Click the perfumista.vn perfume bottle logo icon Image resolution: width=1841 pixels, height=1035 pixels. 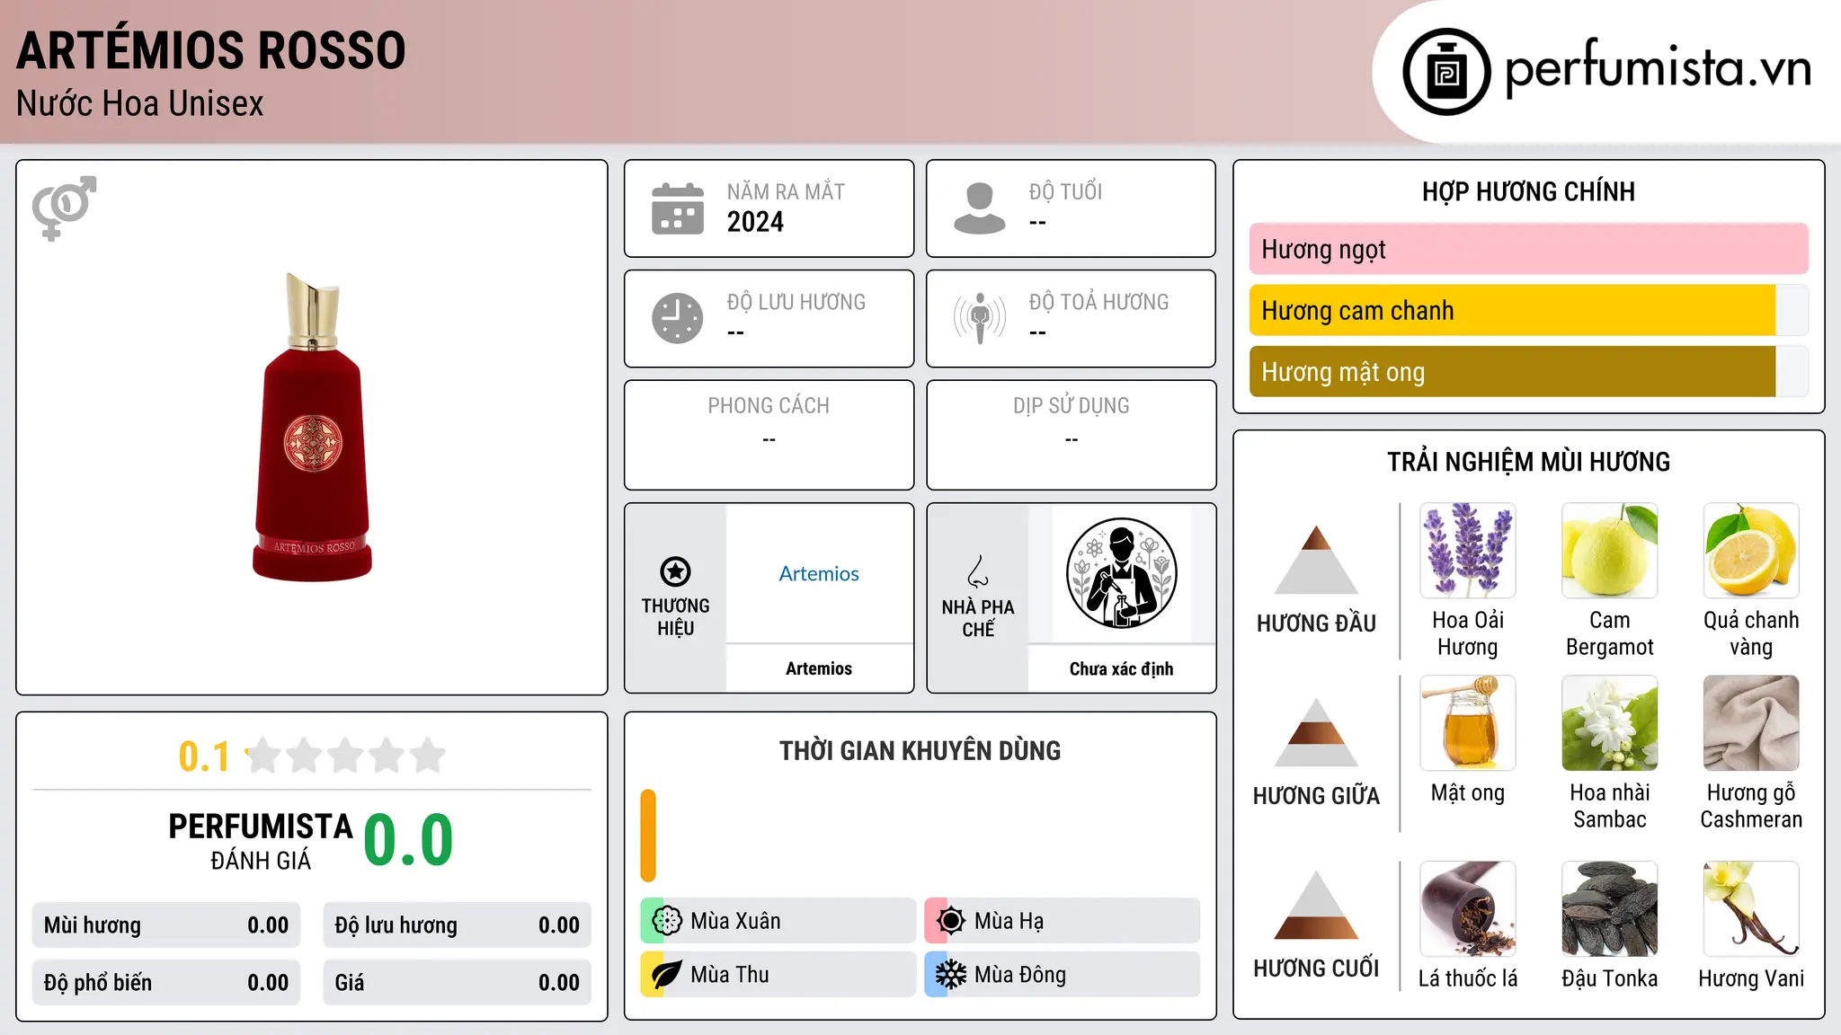click(x=1446, y=72)
